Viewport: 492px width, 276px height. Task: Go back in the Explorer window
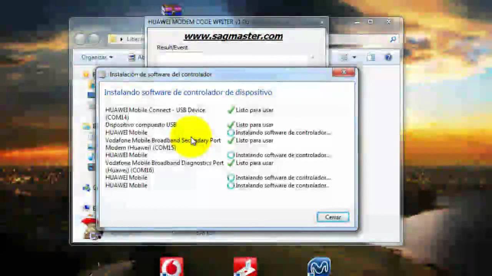pyautogui.click(x=80, y=39)
